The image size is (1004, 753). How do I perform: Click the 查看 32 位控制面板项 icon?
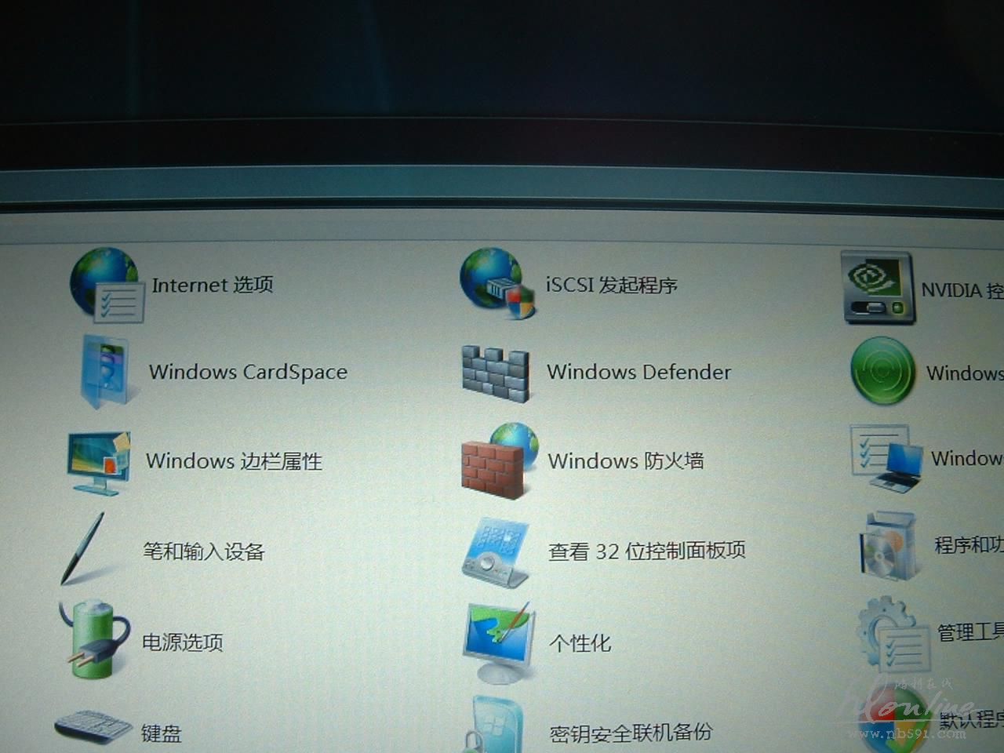pos(496,552)
